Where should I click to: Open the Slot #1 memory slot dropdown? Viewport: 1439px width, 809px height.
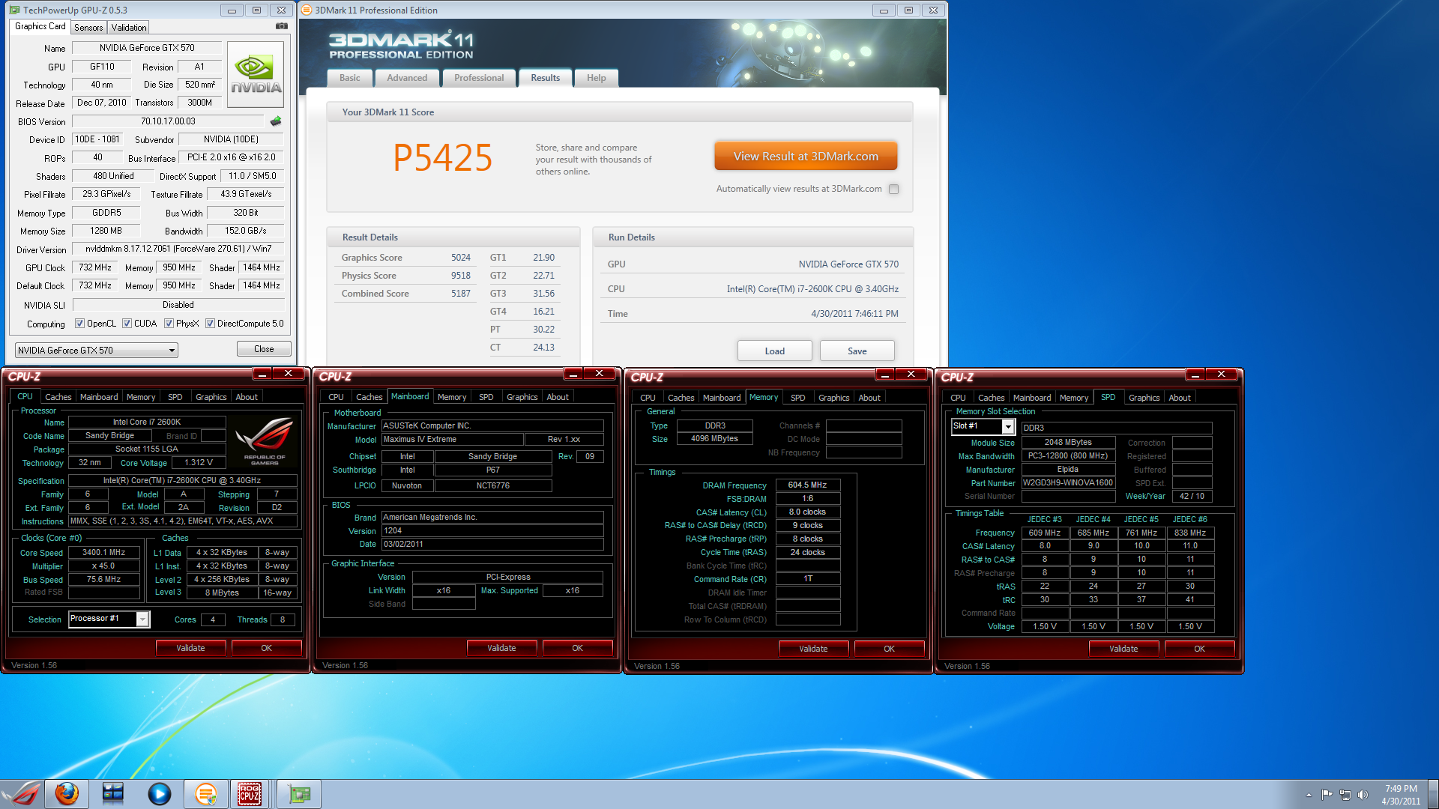(1008, 426)
